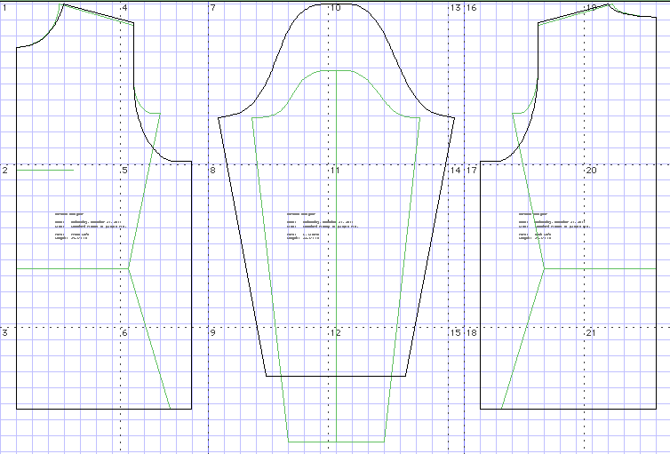Select the green vertical centerline of the sleeve
Viewport: 670px width, 454px height.
337,267
